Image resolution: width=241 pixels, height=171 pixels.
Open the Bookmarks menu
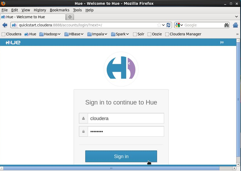pyautogui.click(x=59, y=10)
